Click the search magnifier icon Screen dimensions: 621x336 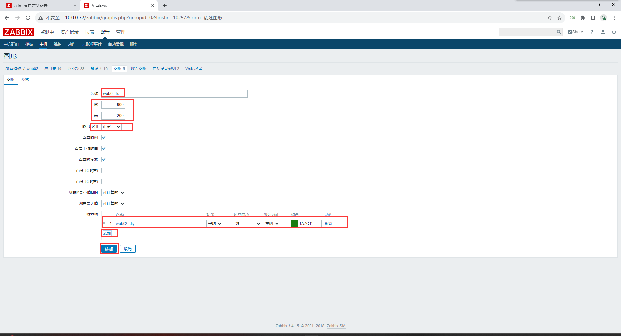click(x=559, y=32)
